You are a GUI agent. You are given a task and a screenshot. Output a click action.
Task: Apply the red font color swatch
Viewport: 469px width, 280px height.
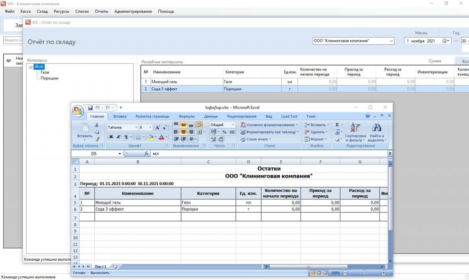point(161,137)
